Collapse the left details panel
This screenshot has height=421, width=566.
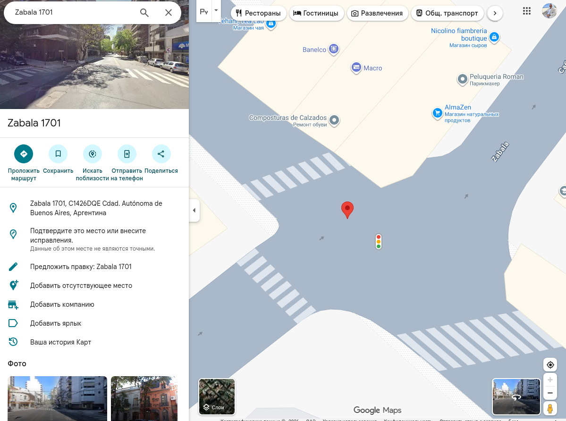[194, 210]
